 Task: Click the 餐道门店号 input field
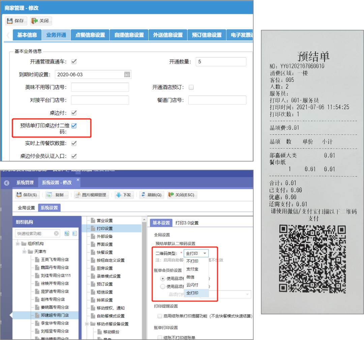217,100
